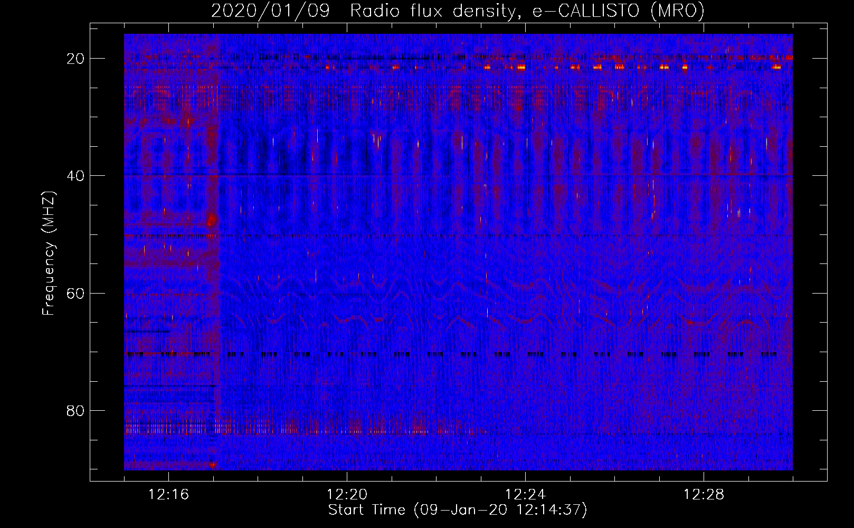
Task: Click the time tick label '12:28'
Action: (x=704, y=495)
